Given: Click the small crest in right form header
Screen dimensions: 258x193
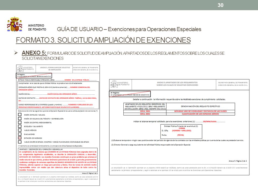Looking at the screenshot, I should click(x=114, y=84).
